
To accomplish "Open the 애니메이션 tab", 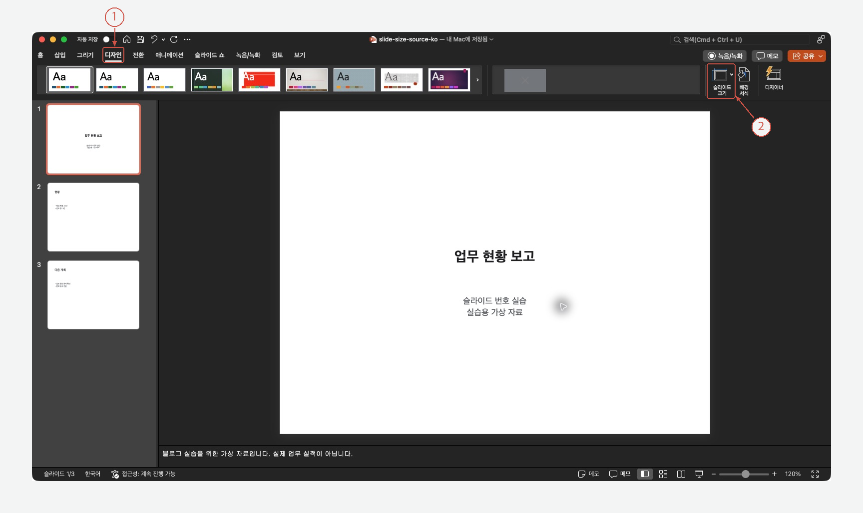I will (169, 55).
